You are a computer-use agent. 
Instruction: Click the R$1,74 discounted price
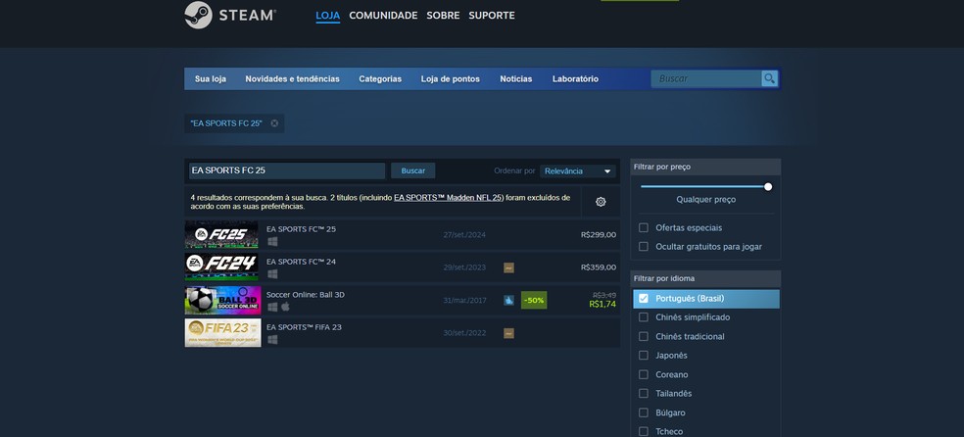(x=602, y=305)
